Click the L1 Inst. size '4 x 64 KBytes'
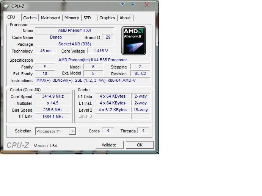Viewport: 262px width, 196px height. pyautogui.click(x=113, y=103)
